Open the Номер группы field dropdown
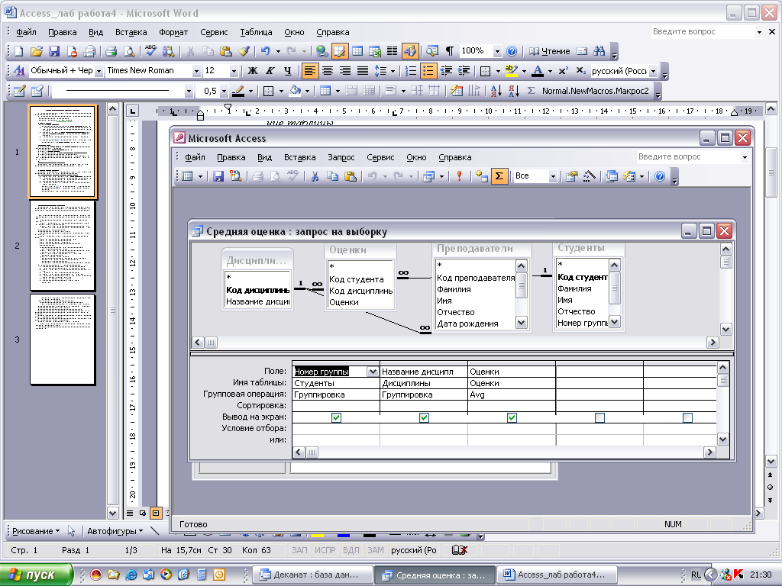Image resolution: width=782 pixels, height=586 pixels. tap(373, 372)
